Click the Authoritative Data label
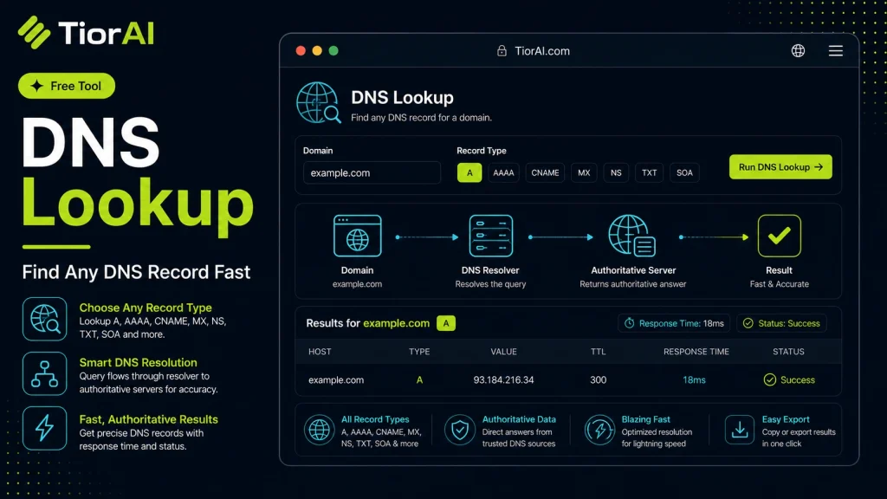Viewport: 887px width, 499px height. (519, 419)
